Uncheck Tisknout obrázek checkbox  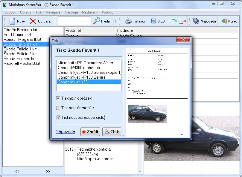point(58,98)
